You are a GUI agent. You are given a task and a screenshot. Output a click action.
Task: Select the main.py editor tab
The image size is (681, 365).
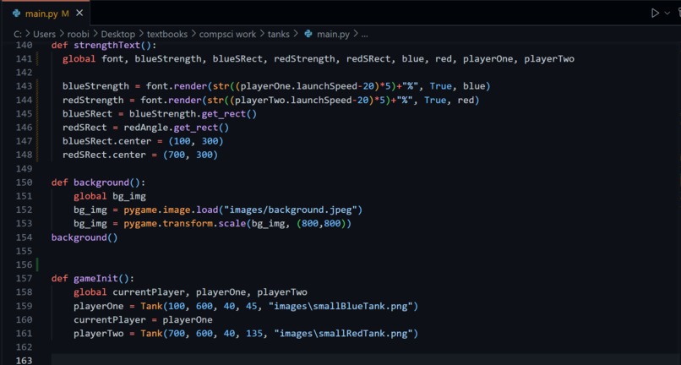point(45,14)
